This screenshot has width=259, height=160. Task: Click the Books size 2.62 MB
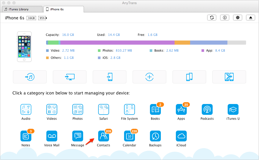tap(172, 51)
